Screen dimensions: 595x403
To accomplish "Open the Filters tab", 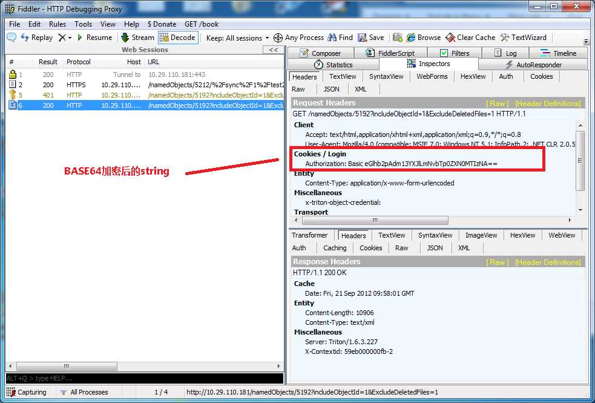I will [x=455, y=53].
